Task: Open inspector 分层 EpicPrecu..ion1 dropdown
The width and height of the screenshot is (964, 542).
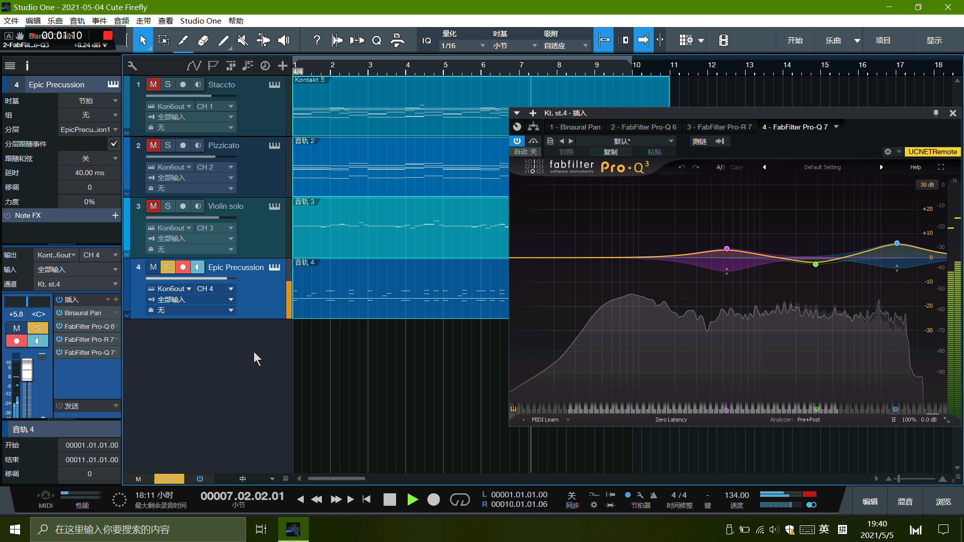Action: click(x=89, y=129)
